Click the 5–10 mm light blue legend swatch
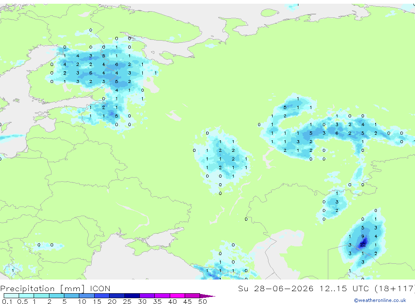Viewport: 415px width, 304px height. [72, 296]
